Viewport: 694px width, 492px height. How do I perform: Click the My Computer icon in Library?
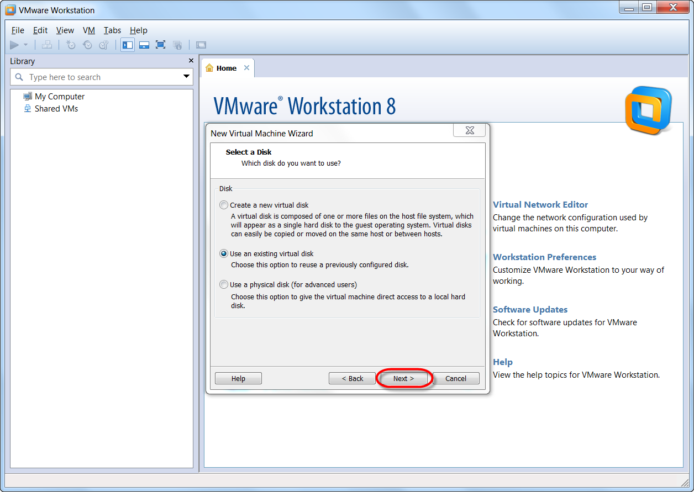pyautogui.click(x=28, y=97)
